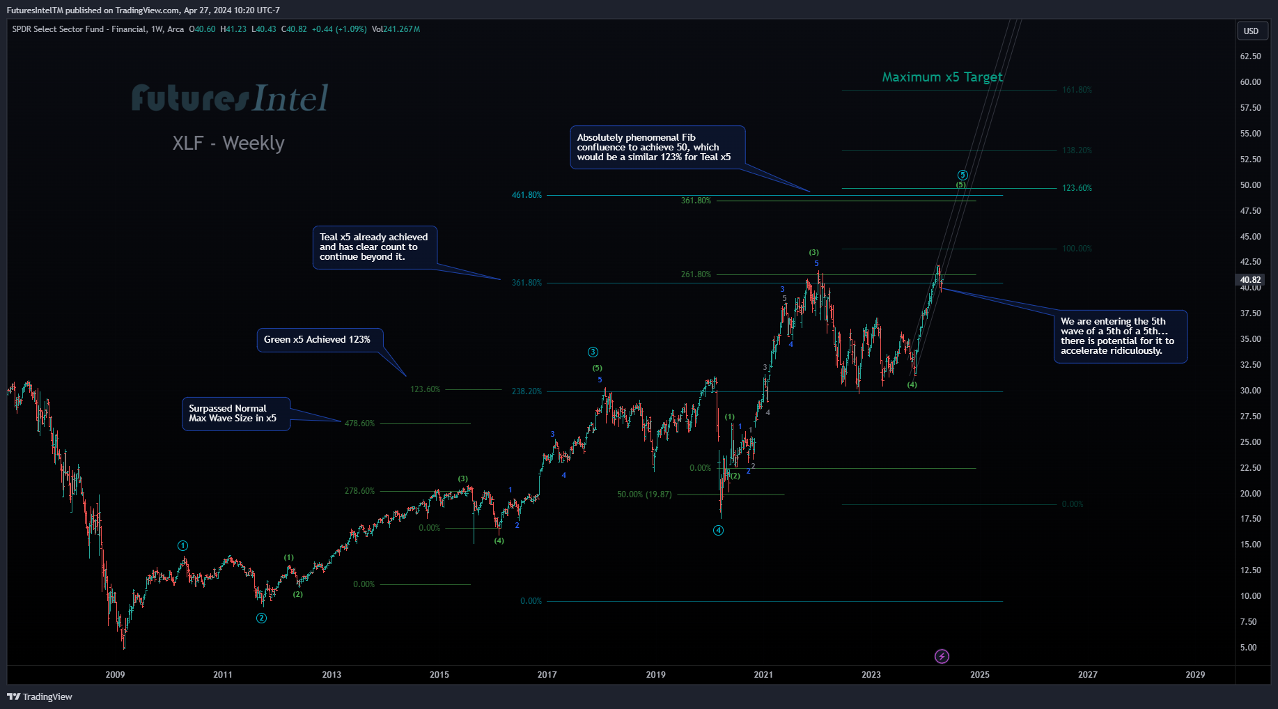Click the 2025 time axis label
The image size is (1278, 709).
(980, 675)
